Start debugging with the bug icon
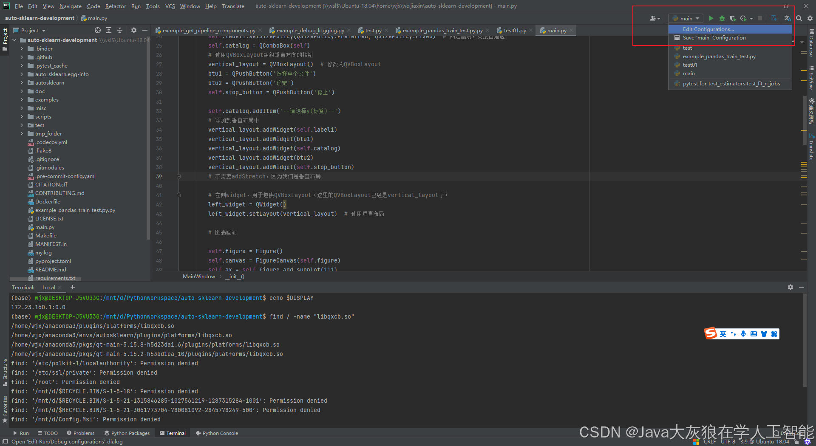 [x=722, y=18]
